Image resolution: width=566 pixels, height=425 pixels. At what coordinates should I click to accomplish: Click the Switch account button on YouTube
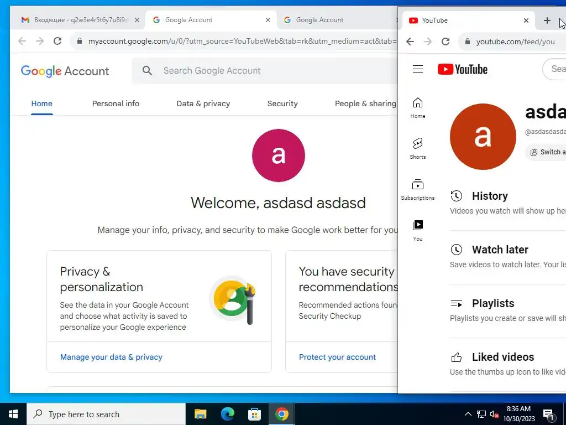[546, 152]
